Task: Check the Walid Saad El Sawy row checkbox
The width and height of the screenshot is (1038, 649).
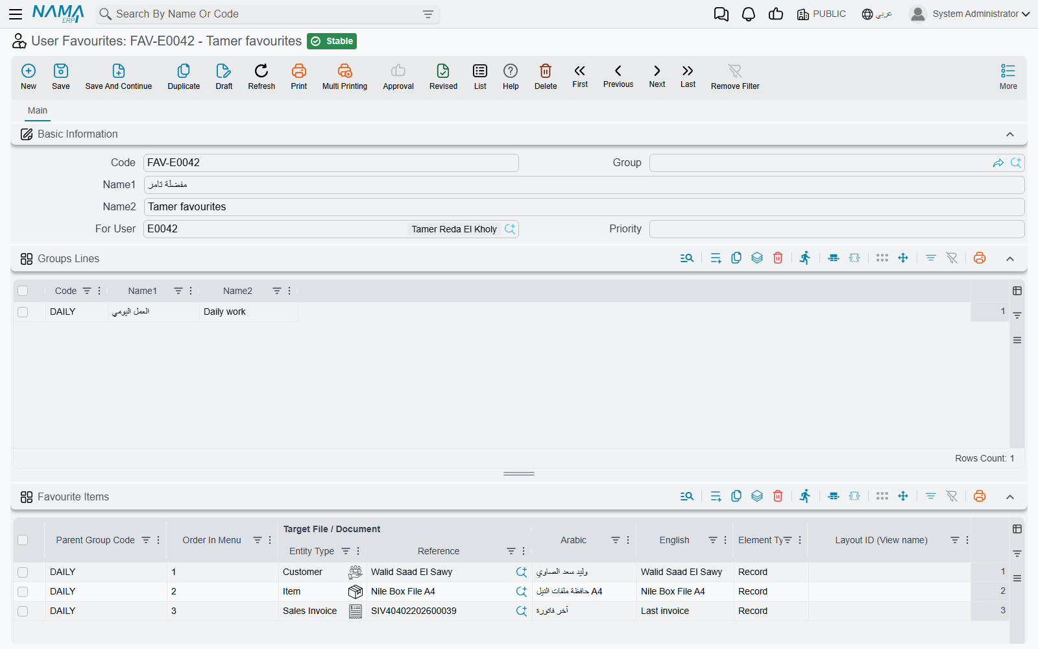Action: tap(23, 572)
